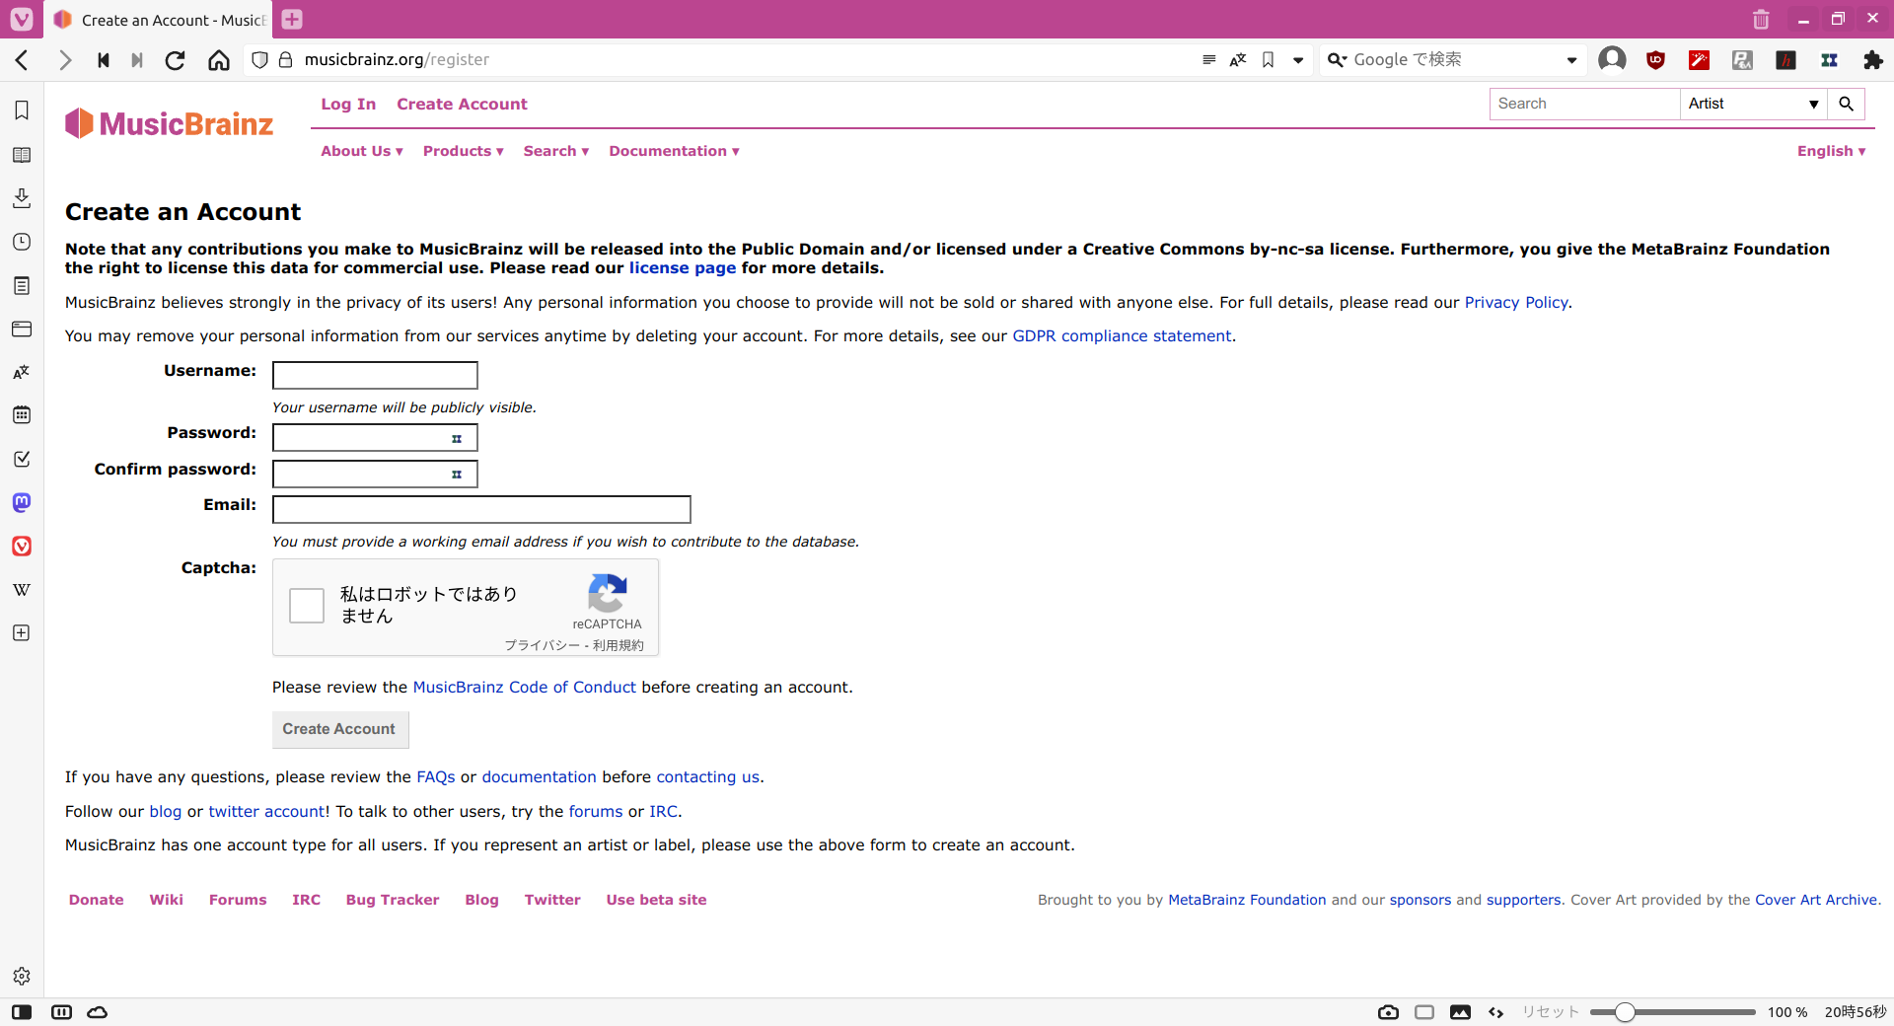The height and width of the screenshot is (1026, 1894).
Task: Select the Create an Account tab
Action: (160, 20)
